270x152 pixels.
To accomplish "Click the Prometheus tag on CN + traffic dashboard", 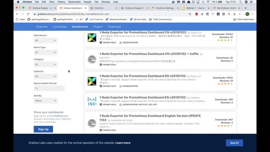I will click(x=108, y=65).
